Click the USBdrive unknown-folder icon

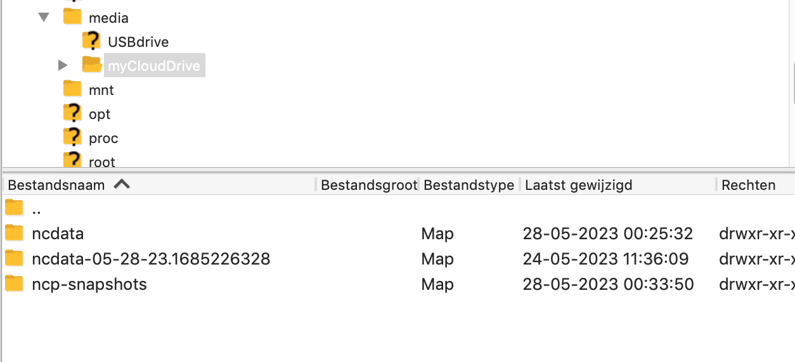pos(91,42)
